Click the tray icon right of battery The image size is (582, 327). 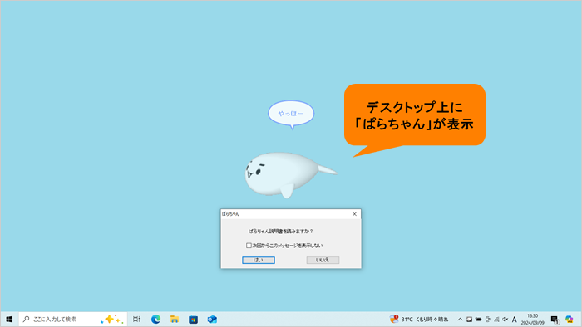pos(488,319)
